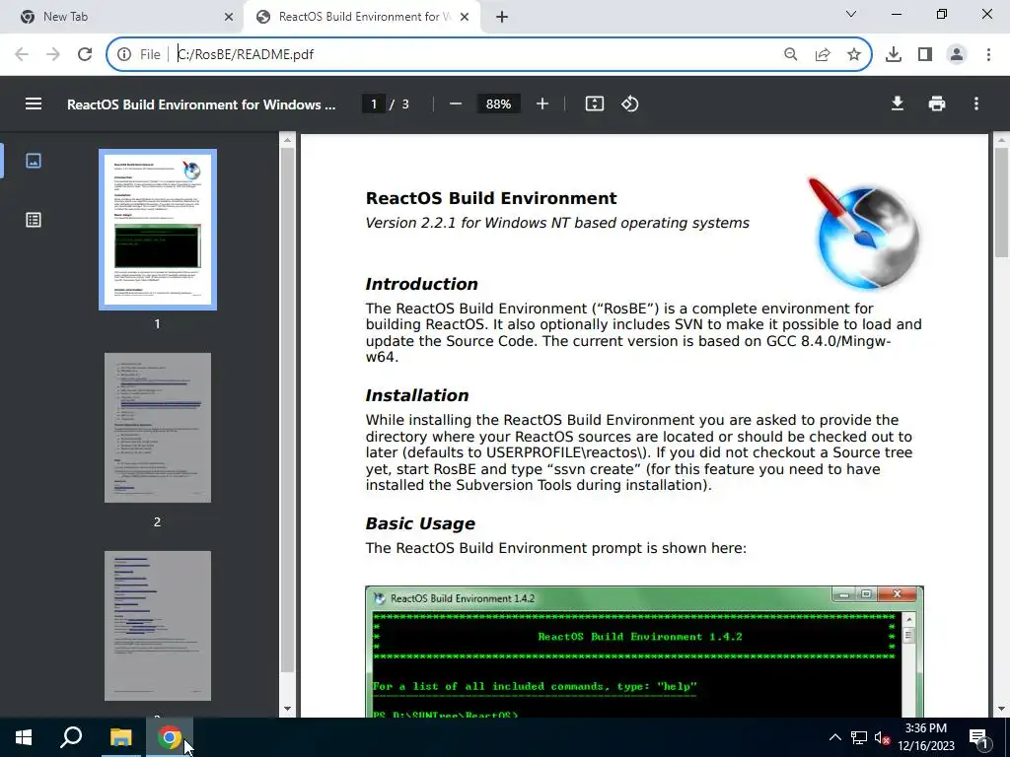Jump to page 2 thumbnail
The image size is (1010, 757).
158,428
